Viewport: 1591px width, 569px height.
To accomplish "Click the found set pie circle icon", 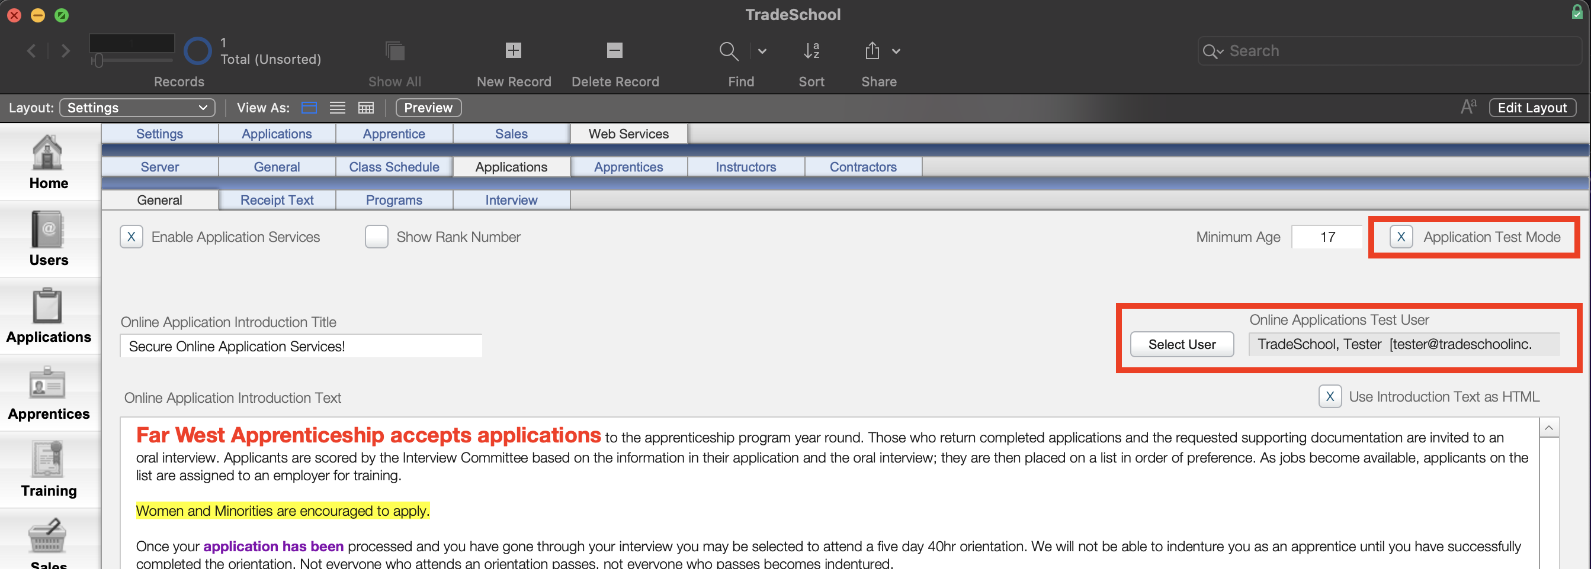I will pyautogui.click(x=198, y=51).
